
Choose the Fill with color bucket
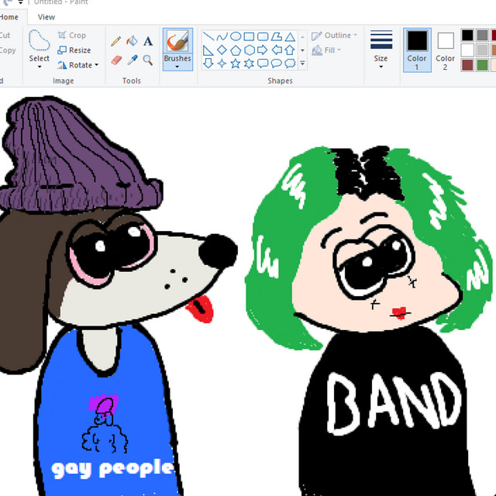coord(132,41)
